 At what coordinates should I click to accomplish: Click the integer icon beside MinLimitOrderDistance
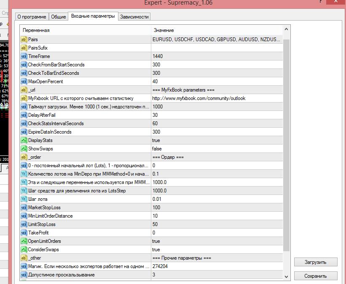[x=24, y=216]
